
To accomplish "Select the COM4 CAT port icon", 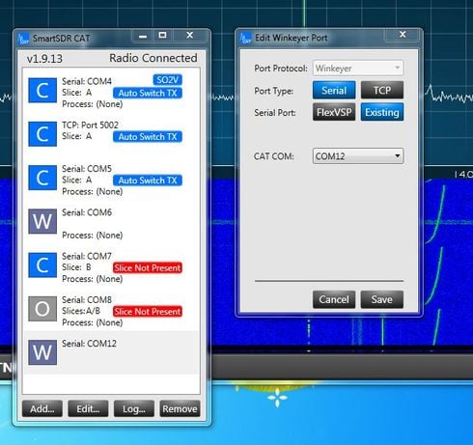I will pyautogui.click(x=42, y=90).
